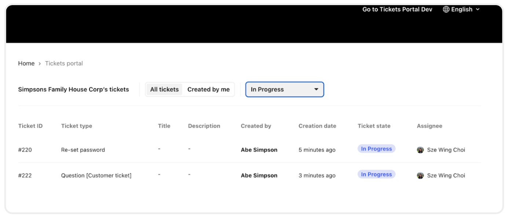The image size is (509, 220).
Task: Click assignee avatar for ticket #220
Action: click(x=420, y=150)
